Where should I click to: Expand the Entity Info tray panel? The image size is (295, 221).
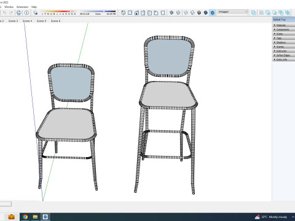tap(284, 60)
